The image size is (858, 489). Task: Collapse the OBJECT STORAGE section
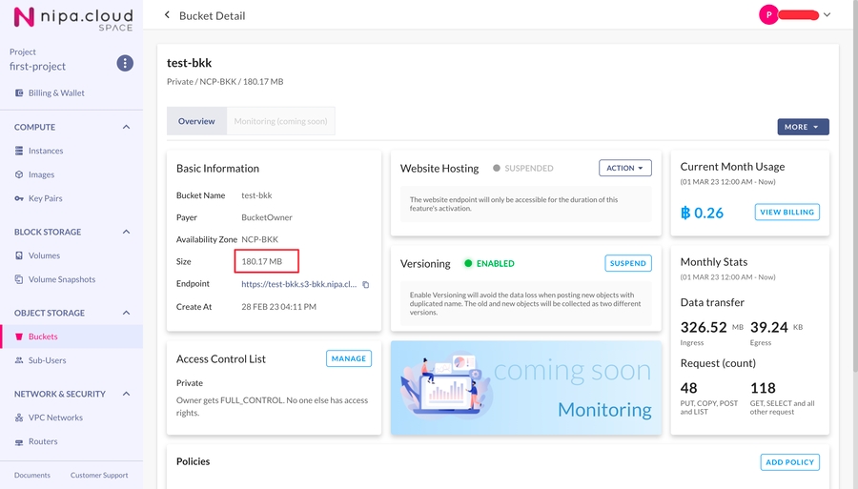[x=127, y=313]
